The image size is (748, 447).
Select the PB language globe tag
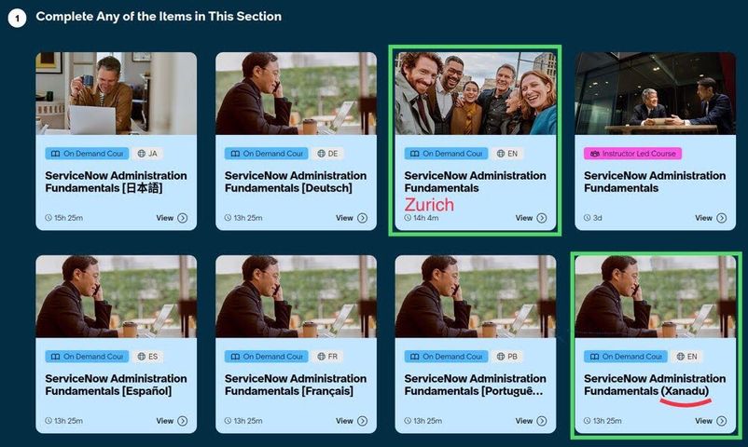pyautogui.click(x=506, y=357)
